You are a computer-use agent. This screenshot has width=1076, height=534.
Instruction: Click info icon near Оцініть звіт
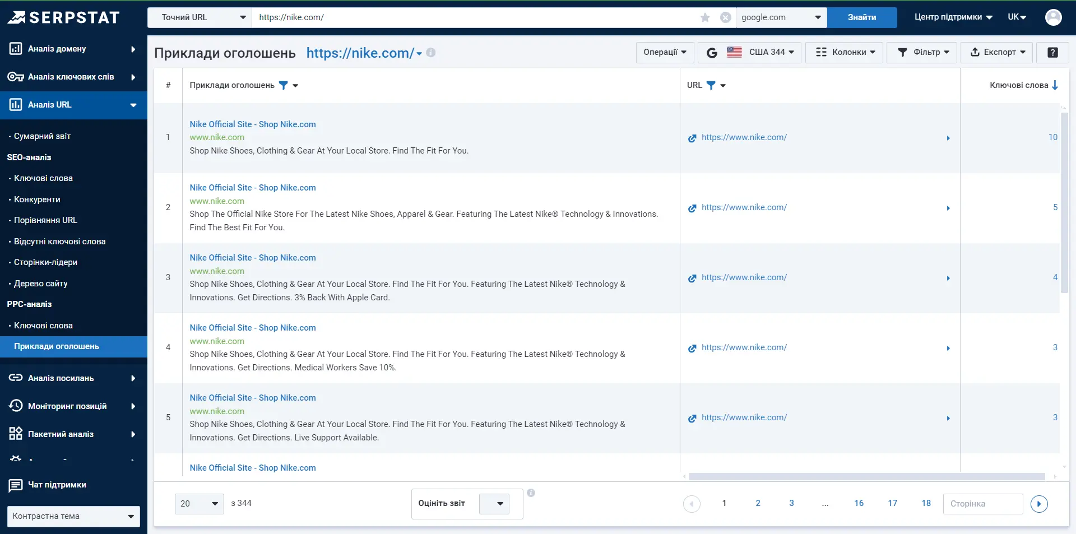click(x=531, y=493)
